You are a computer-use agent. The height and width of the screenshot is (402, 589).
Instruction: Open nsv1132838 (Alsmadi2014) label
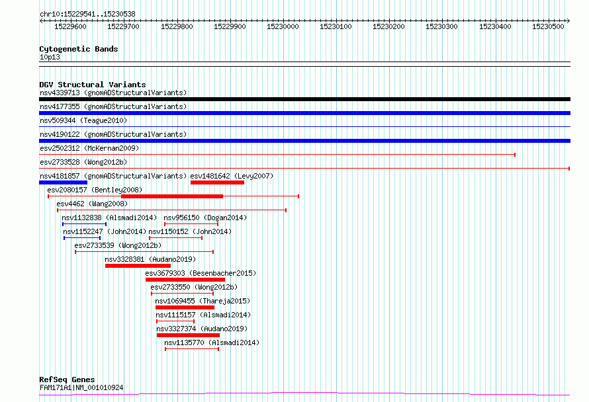(109, 218)
